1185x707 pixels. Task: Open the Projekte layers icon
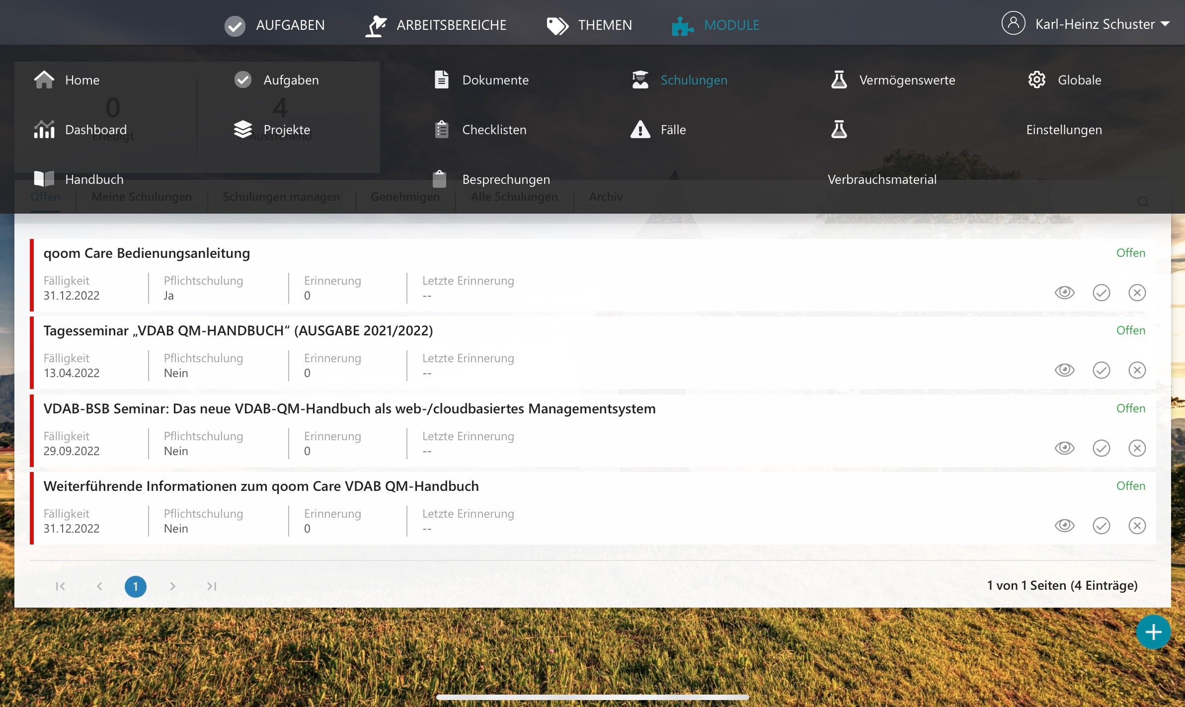pos(243,130)
